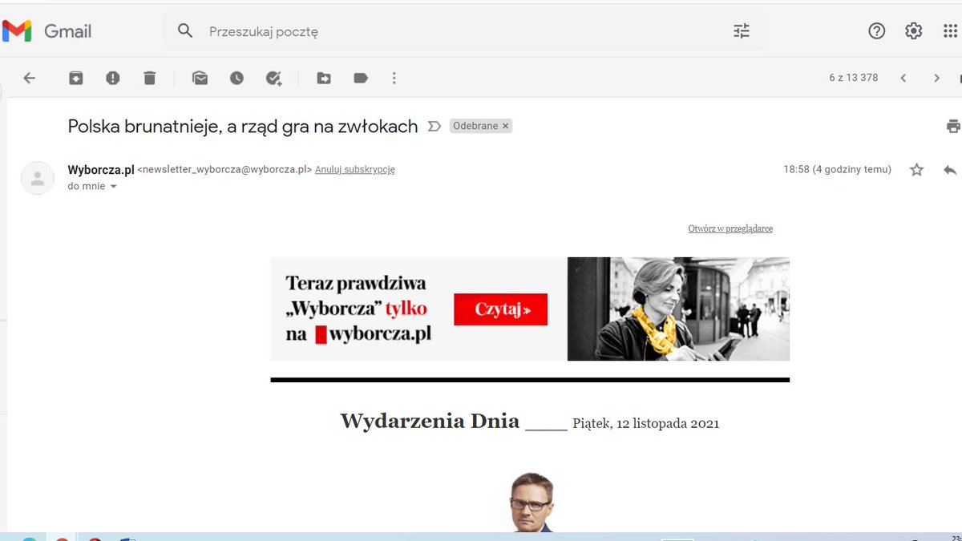This screenshot has width=962, height=541.
Task: Open the More actions menu
Action: click(394, 78)
